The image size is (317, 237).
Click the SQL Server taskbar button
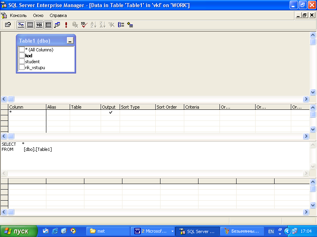197,231
